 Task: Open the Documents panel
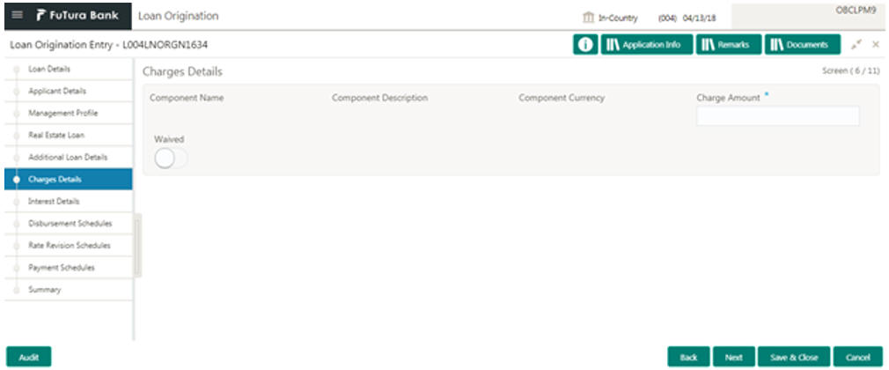coord(802,45)
